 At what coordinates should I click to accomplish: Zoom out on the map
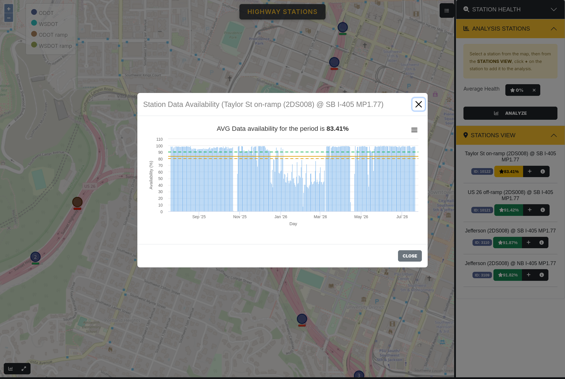click(x=9, y=18)
